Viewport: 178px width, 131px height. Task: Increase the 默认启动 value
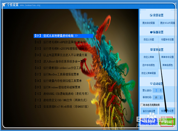click(x=161, y=90)
